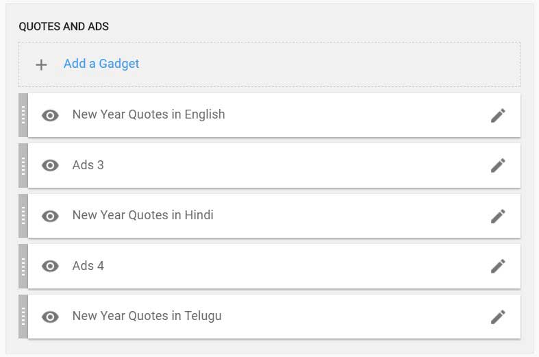Edit New Year Quotes in Telugu gadget
Viewport: 539px width, 357px height.
pyautogui.click(x=498, y=317)
